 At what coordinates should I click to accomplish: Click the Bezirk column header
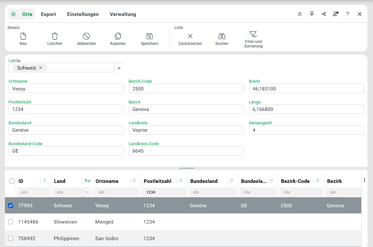coord(335,181)
